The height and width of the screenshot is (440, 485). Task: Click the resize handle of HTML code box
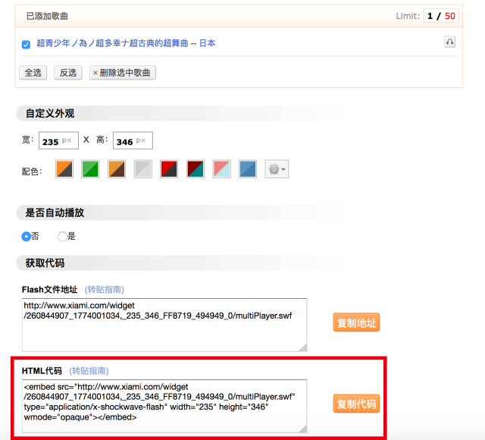pyautogui.click(x=303, y=429)
